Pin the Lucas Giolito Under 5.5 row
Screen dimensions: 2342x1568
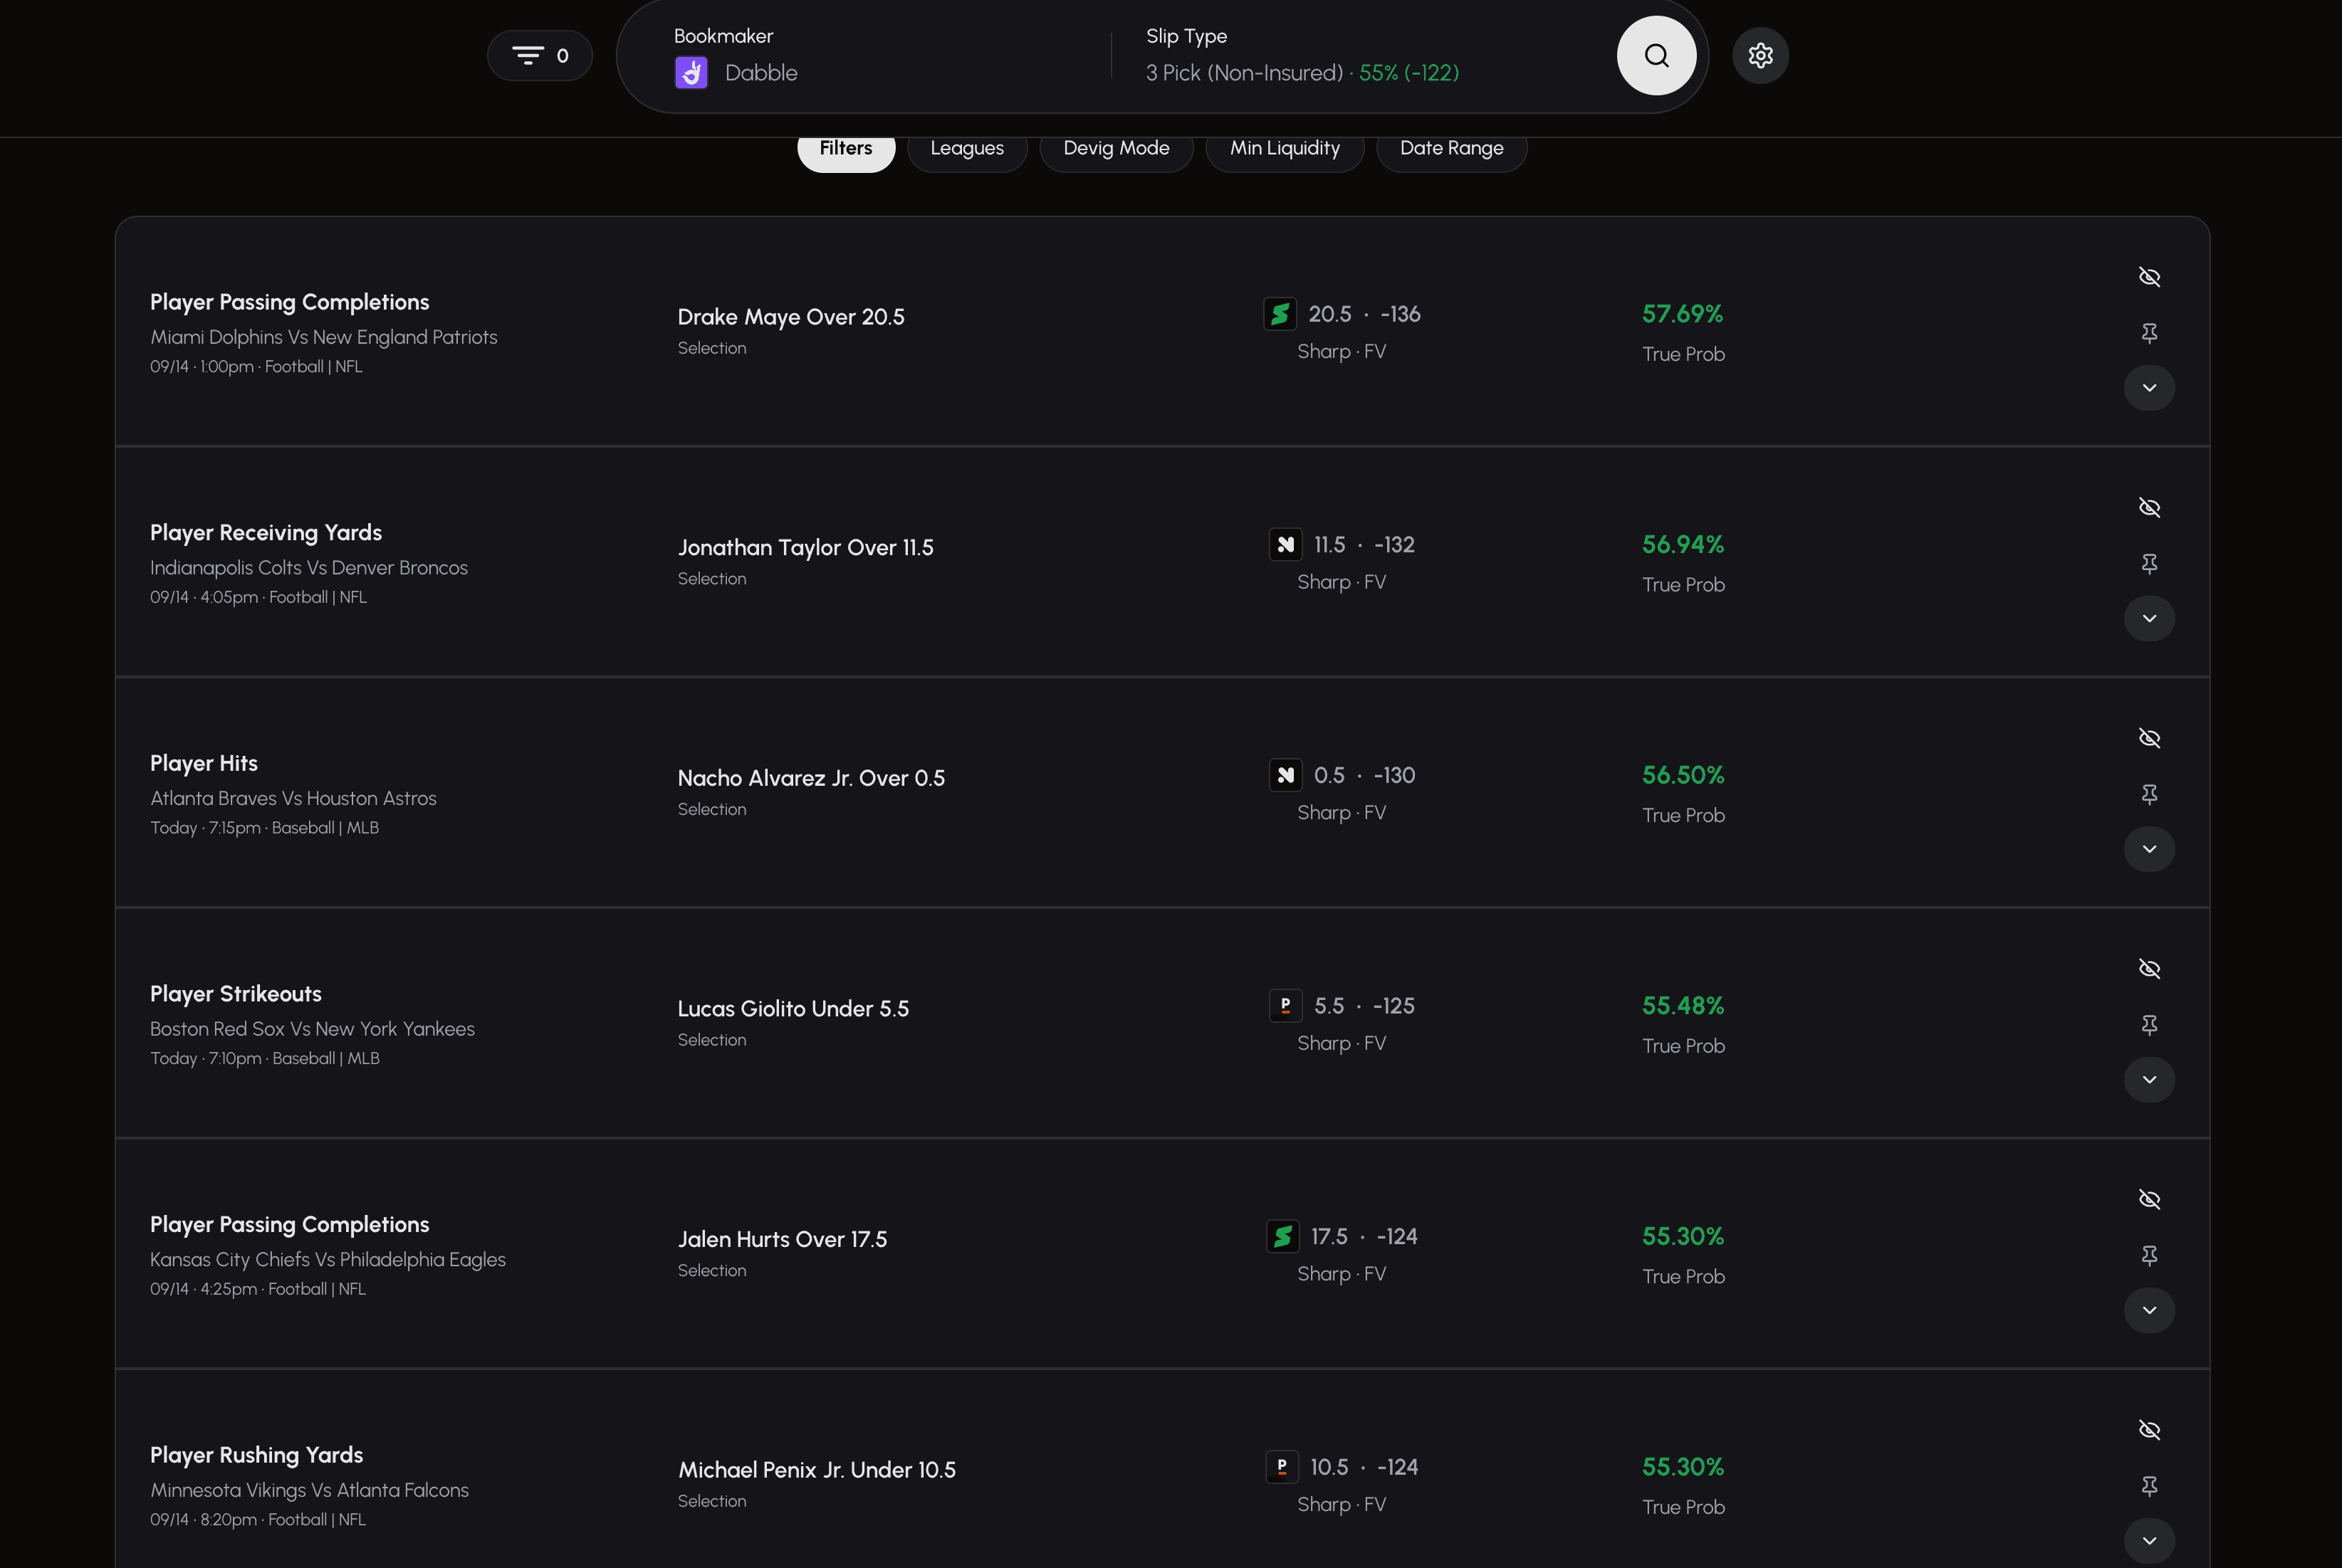click(2149, 1025)
